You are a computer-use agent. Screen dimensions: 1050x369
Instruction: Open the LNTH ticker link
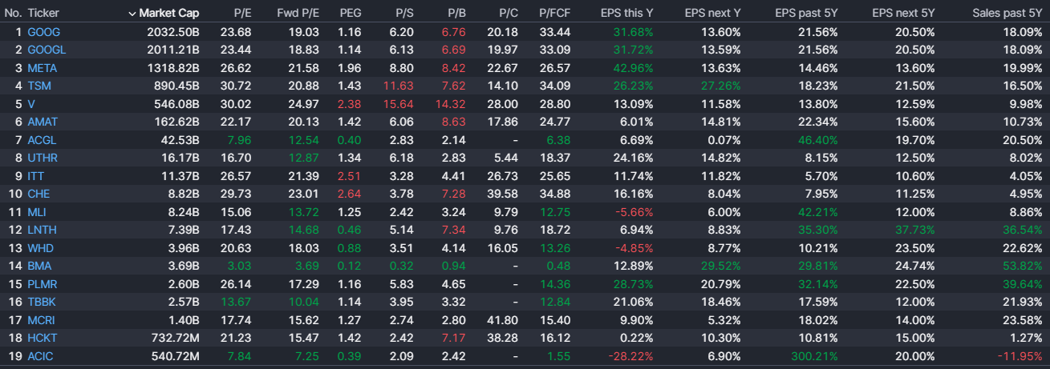(x=42, y=230)
